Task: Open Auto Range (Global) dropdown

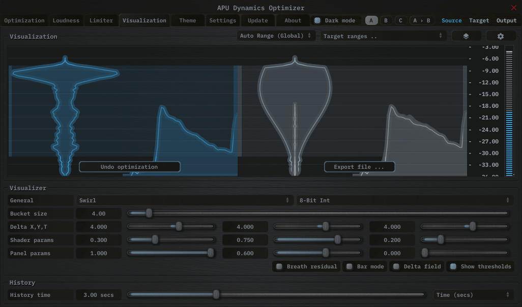Action: click(275, 36)
